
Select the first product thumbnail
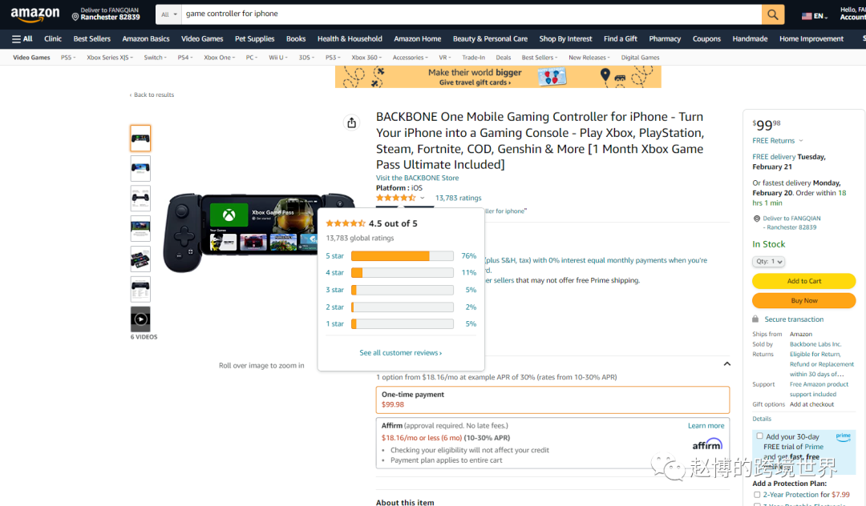coord(140,138)
